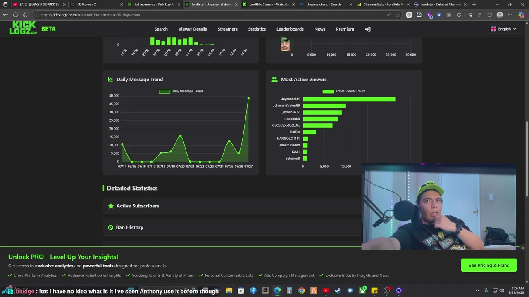Open the News nav item
Viewport: 529px width, 297px height.
click(319, 29)
